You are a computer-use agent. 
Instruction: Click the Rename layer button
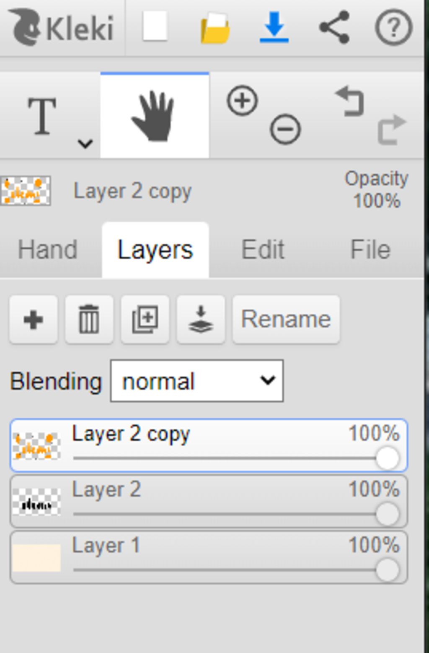tap(286, 320)
